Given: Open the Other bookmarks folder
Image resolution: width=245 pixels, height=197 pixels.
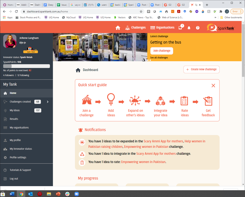Looking at the screenshot, I should pos(230,17).
